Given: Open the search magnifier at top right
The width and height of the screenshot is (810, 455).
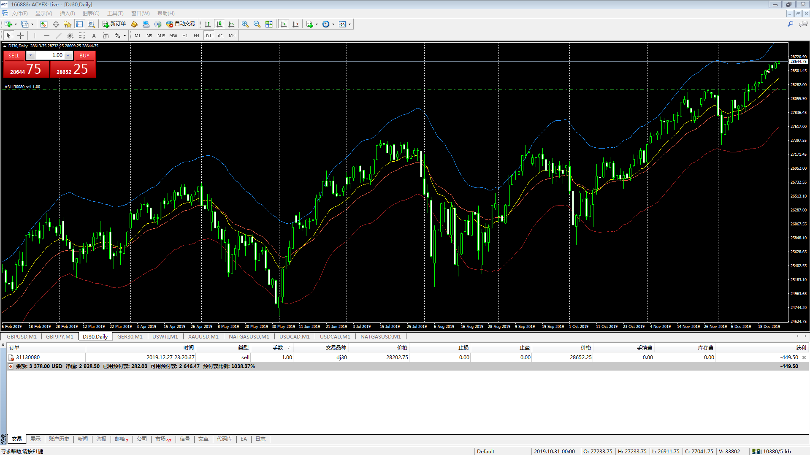Looking at the screenshot, I should pos(790,24).
